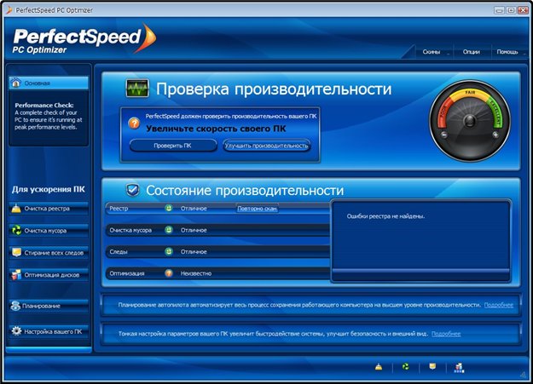This screenshot has width=533, height=384.
Task: Select the Основная tab in sidebar
Action: pos(49,83)
